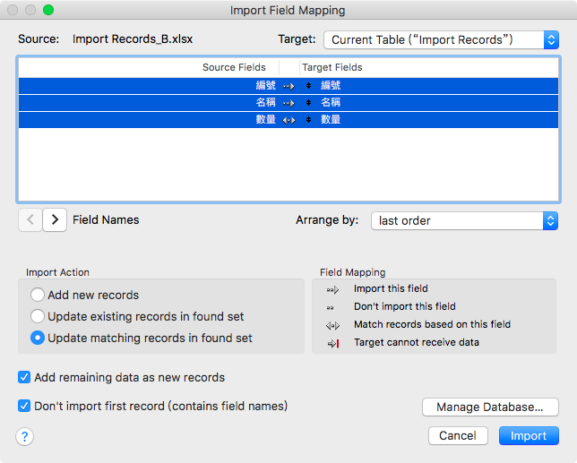The height and width of the screenshot is (463, 577).
Task: Click the reorder handle beside target 數量
Action: 308,119
